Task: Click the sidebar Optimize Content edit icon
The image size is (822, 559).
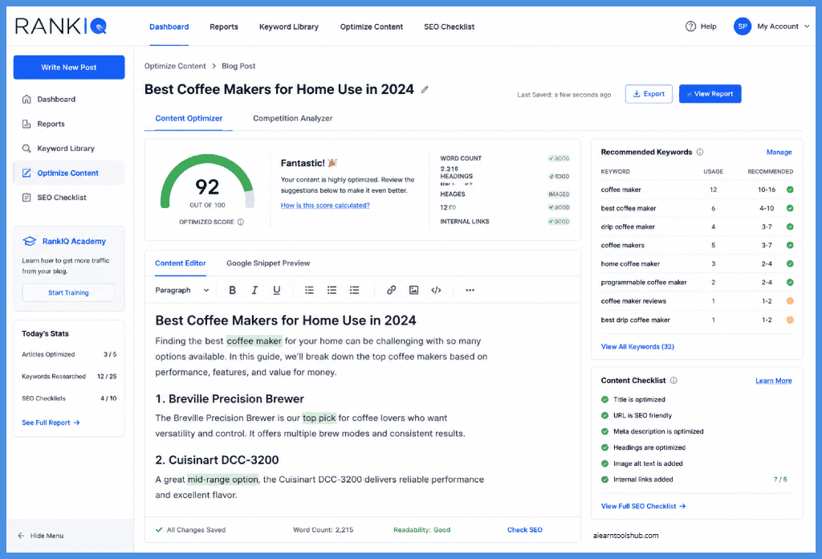Action: pos(26,173)
